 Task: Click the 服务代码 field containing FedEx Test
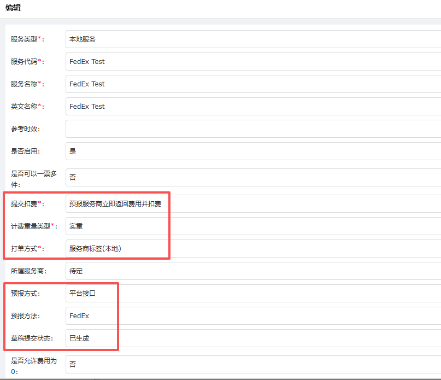tap(252, 62)
